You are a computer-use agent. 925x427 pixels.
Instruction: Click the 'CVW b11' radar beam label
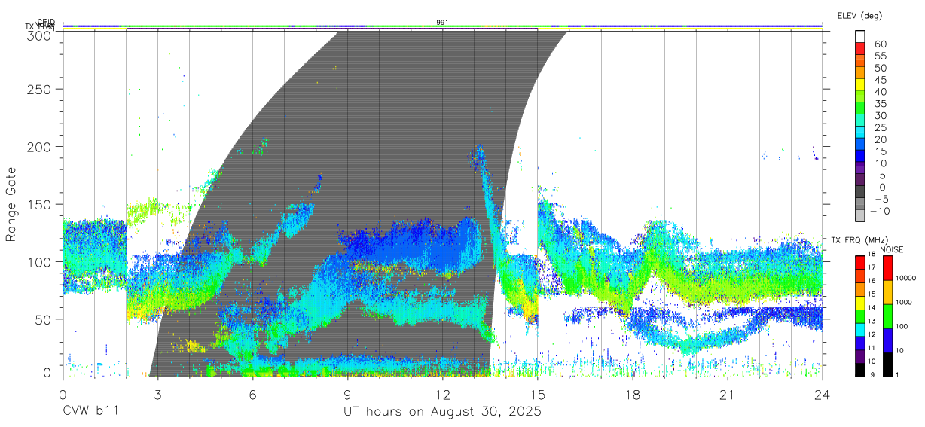(x=90, y=411)
